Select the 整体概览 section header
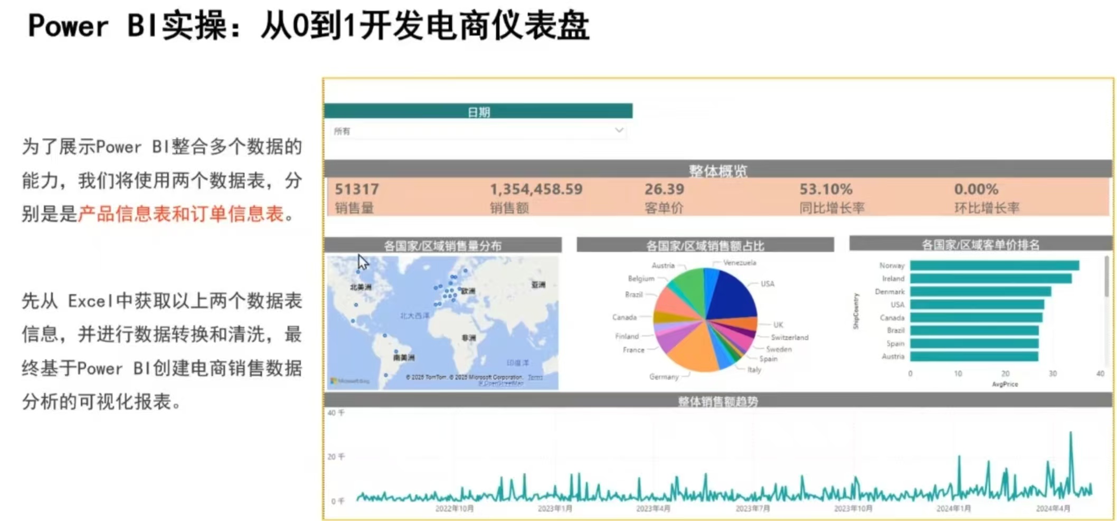The height and width of the screenshot is (521, 1117). (718, 169)
